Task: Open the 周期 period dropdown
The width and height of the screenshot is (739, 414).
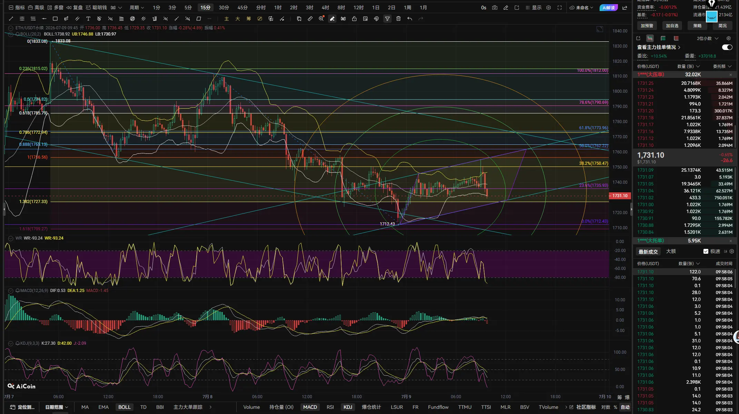Action: click(x=137, y=8)
